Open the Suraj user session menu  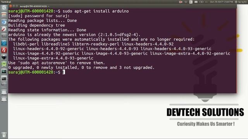pos(241,2)
